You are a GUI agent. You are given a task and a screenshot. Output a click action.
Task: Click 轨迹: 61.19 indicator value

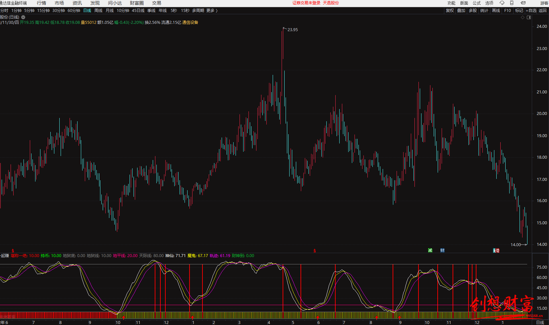220,256
